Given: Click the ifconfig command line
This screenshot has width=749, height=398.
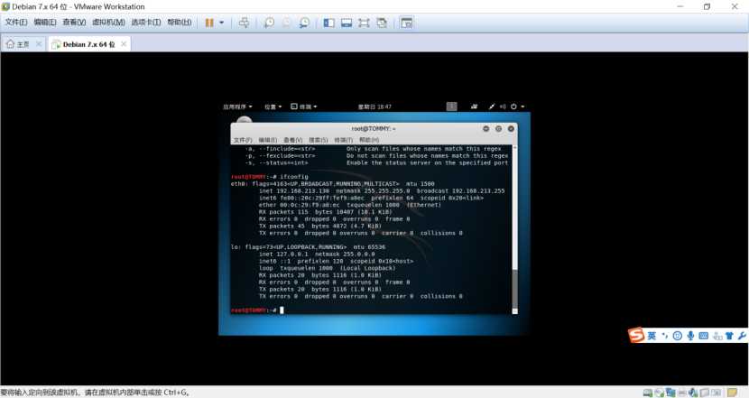Looking at the screenshot, I should [270, 177].
